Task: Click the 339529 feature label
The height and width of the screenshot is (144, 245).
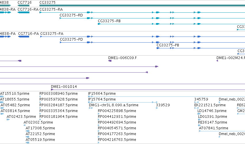Action: 163,105
